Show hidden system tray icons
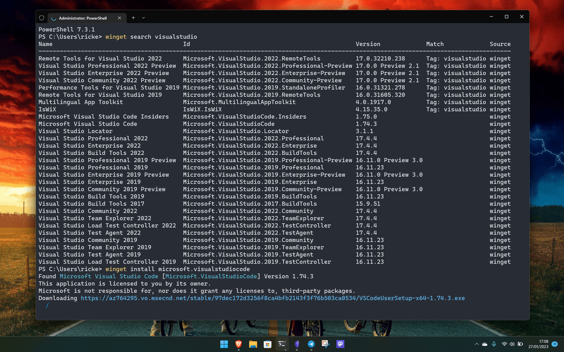Screen dimensions: 564x352 pyautogui.click(x=477, y=344)
